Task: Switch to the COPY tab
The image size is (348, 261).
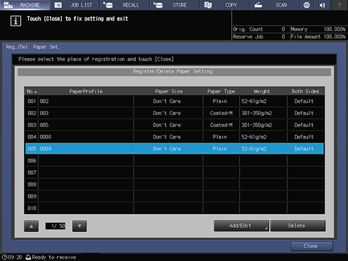Action: [x=225, y=5]
